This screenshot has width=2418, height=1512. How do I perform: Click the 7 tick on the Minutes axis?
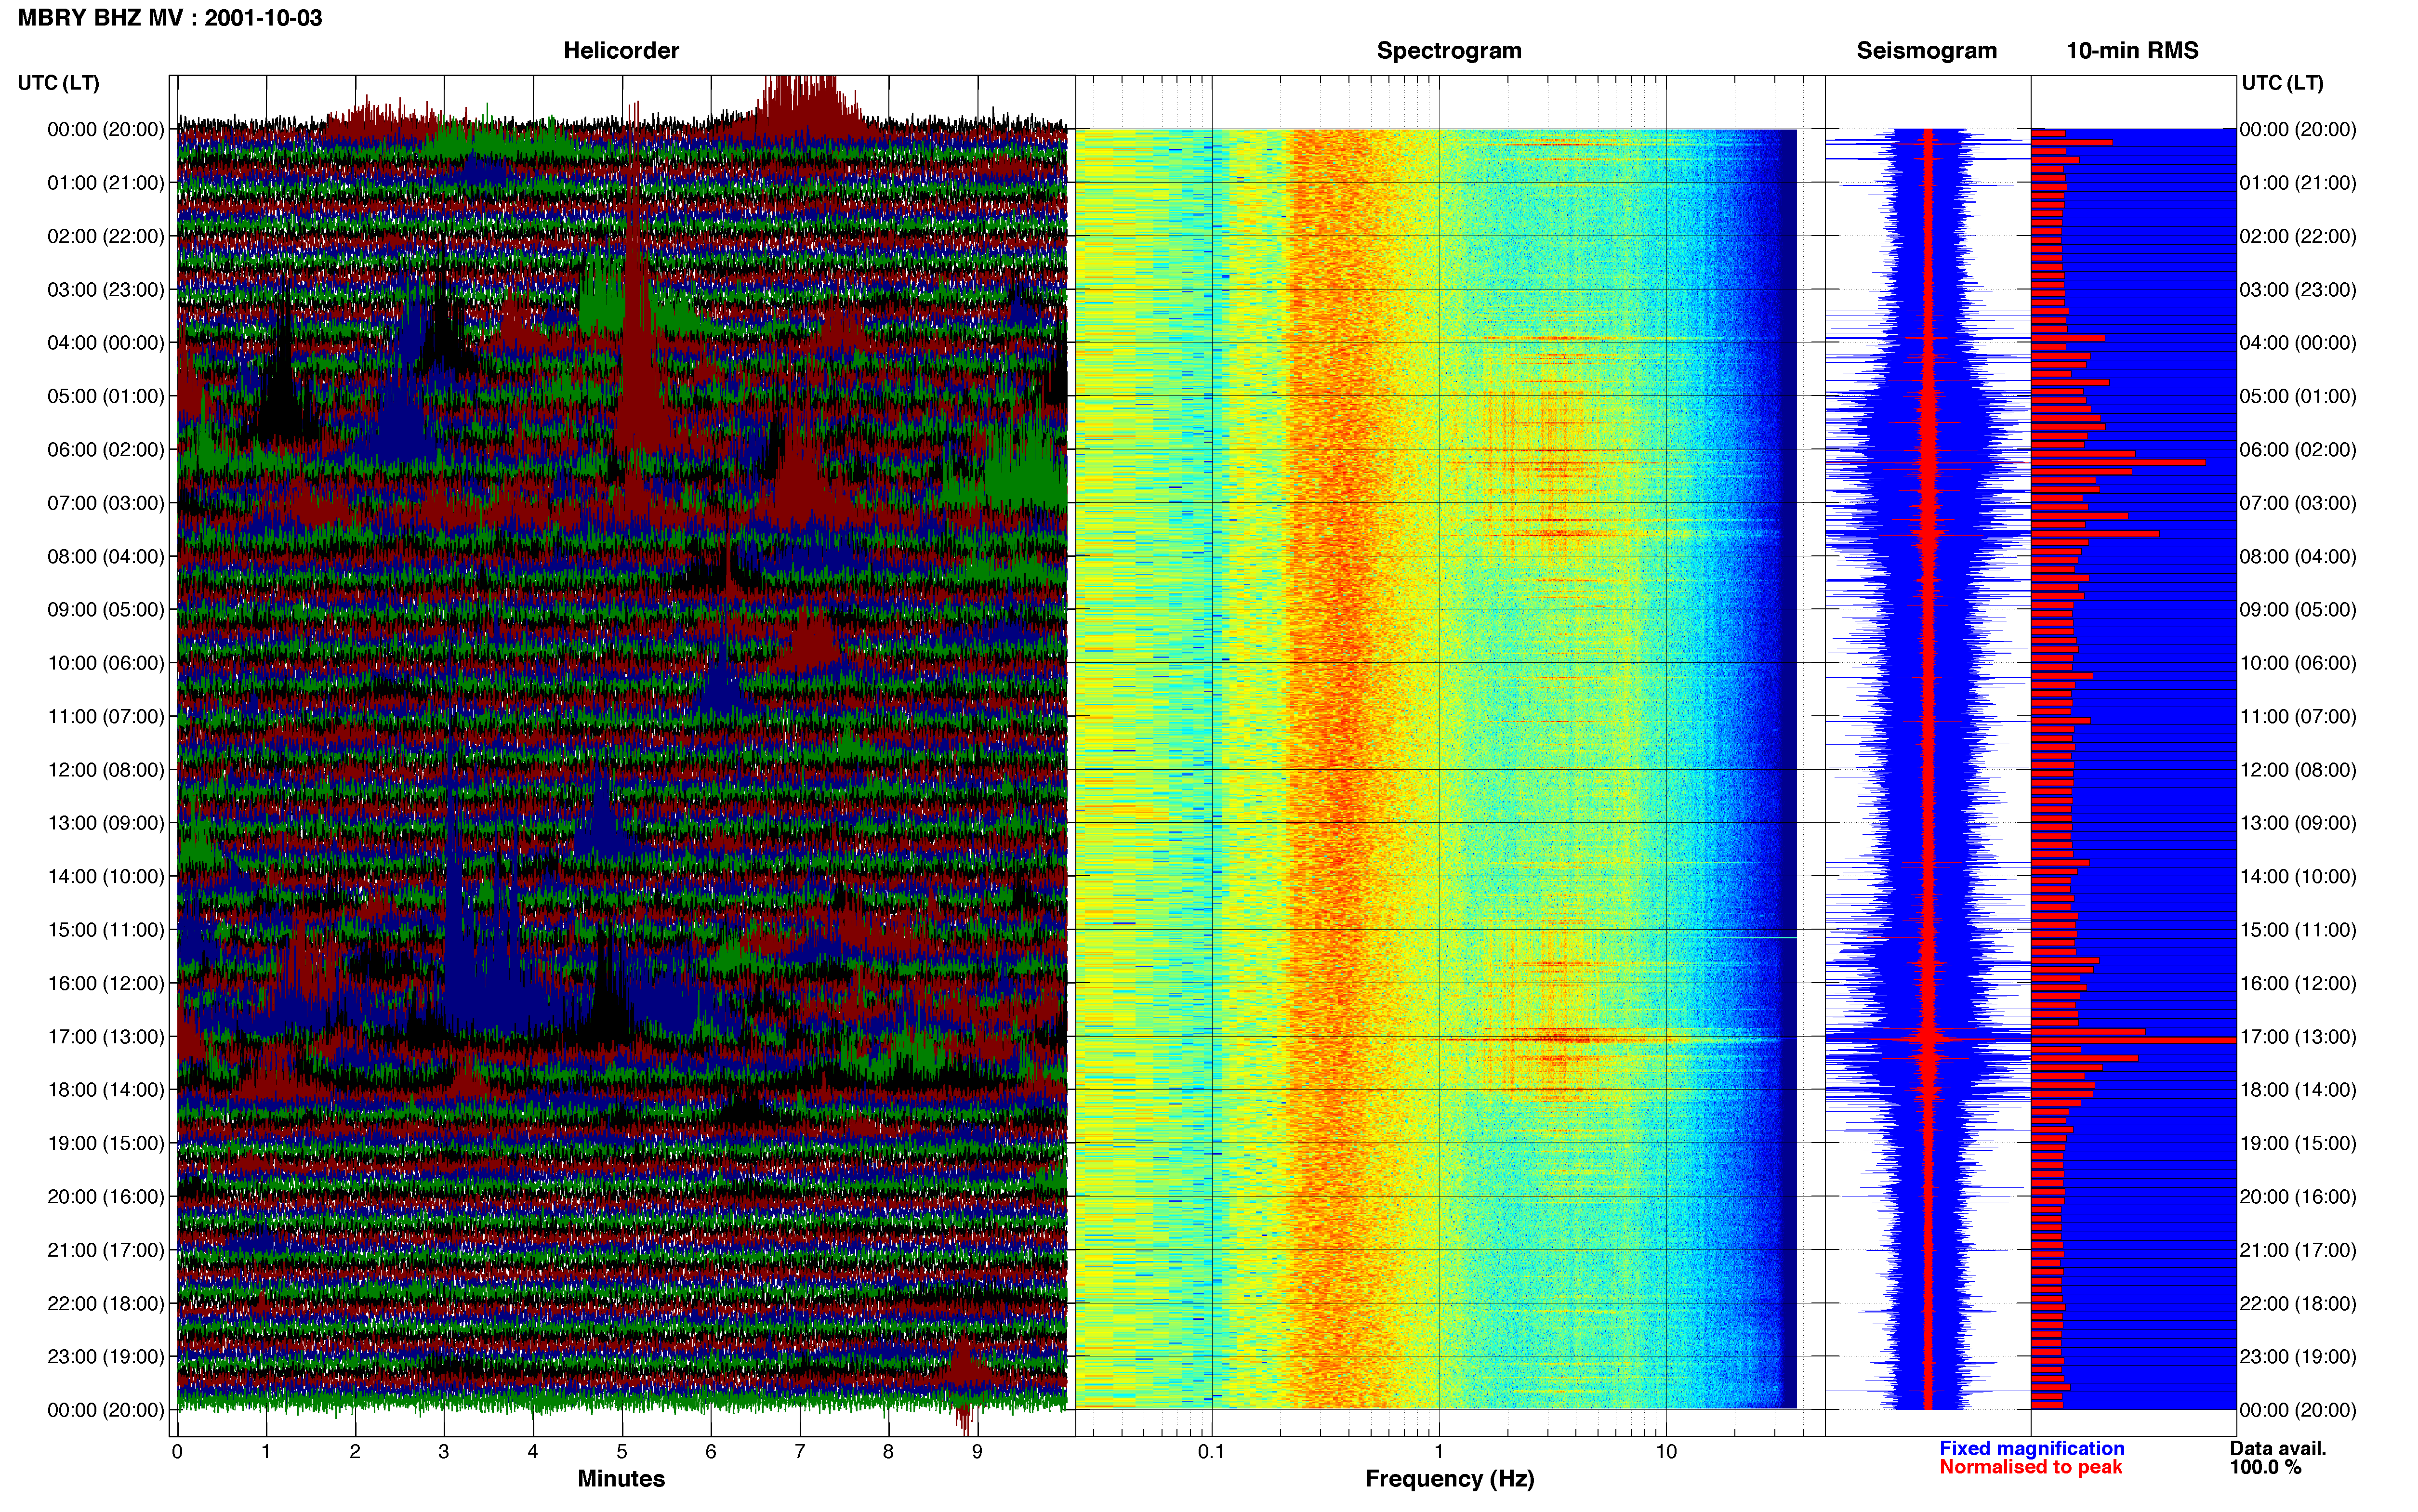[800, 1452]
